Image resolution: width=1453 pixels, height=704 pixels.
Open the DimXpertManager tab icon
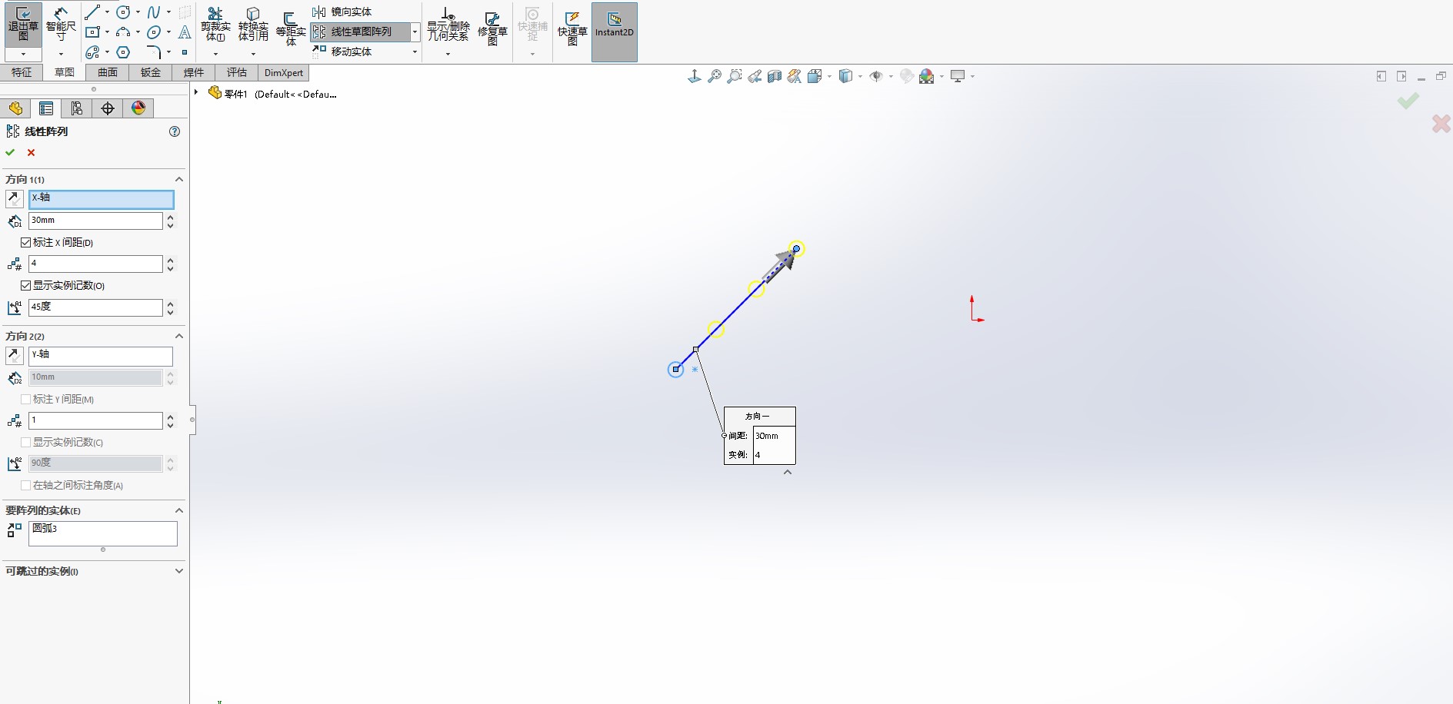108,108
